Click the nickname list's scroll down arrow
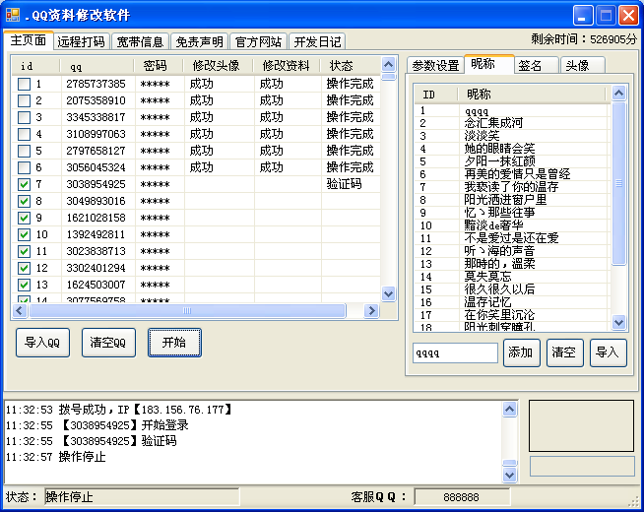This screenshot has width=644, height=512. [x=618, y=322]
